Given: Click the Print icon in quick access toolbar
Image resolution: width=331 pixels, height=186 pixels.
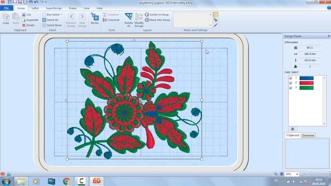Looking at the screenshot, I should coord(31,2).
